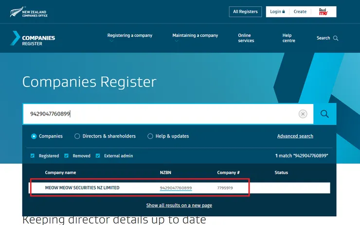This screenshot has height=225, width=360.
Task: Click the NZBN link 9429047760899
Action: coord(176,188)
